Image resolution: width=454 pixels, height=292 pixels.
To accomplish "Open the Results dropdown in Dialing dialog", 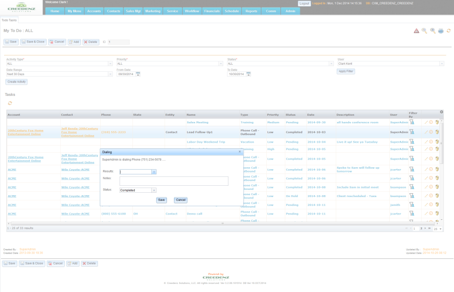I will tap(154, 172).
